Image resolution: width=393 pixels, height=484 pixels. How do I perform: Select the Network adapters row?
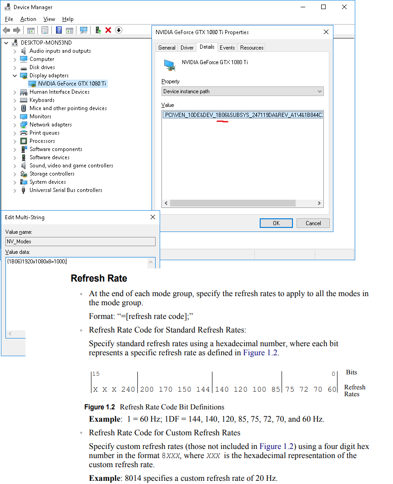tap(50, 125)
